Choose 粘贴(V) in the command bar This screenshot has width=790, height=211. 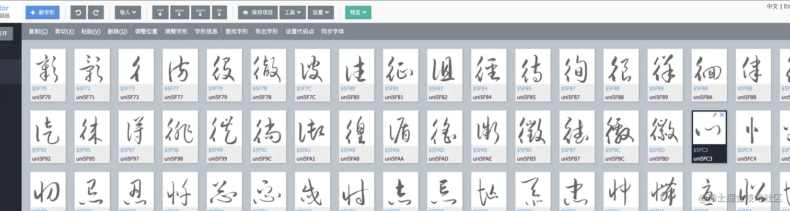pyautogui.click(x=91, y=31)
